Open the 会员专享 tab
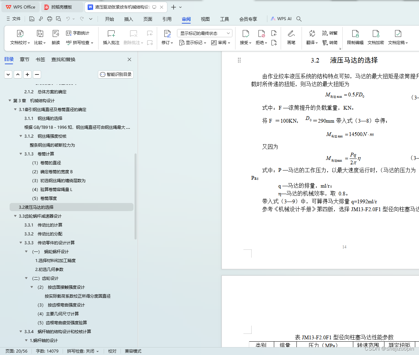 tap(248, 19)
